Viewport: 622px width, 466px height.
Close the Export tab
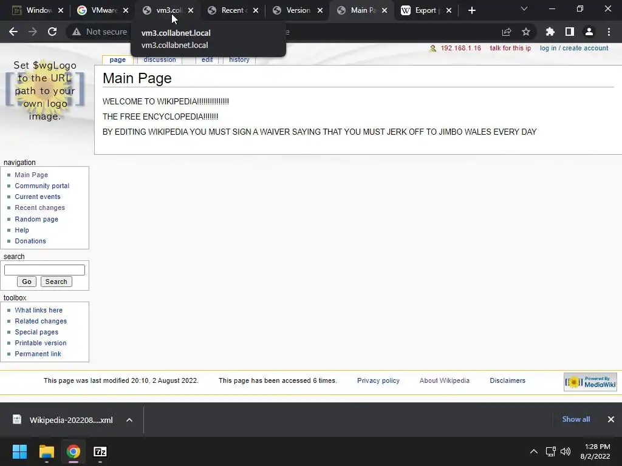point(449,10)
